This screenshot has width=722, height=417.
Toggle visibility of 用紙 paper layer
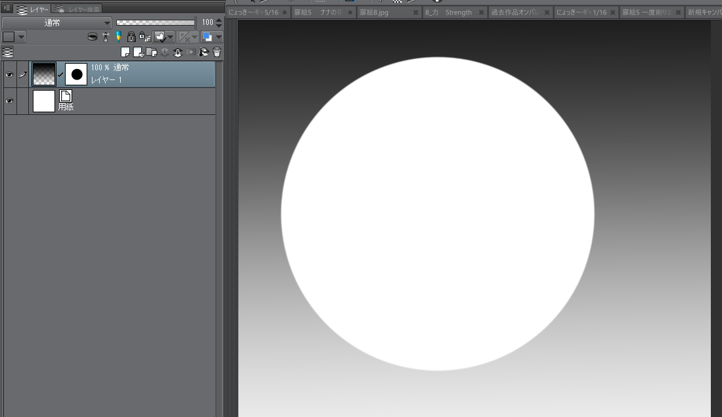9,101
